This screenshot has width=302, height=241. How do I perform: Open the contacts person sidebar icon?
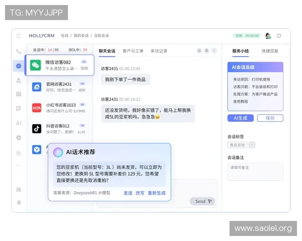tap(19, 80)
